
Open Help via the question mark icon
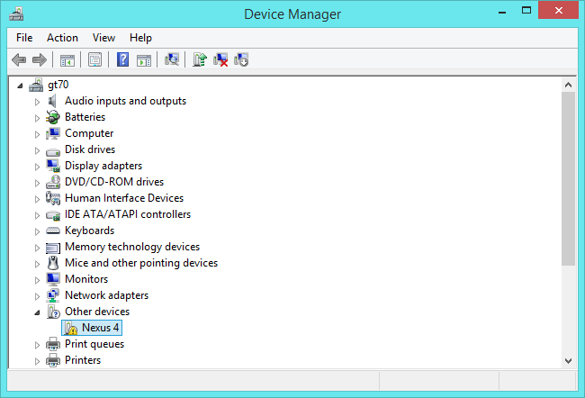click(x=122, y=60)
